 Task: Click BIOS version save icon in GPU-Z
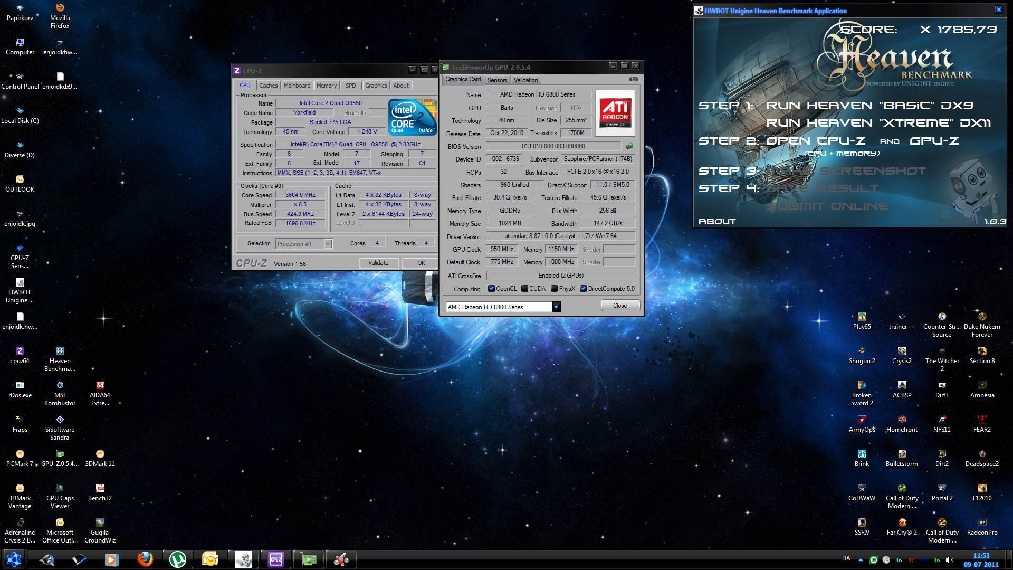pos(629,146)
